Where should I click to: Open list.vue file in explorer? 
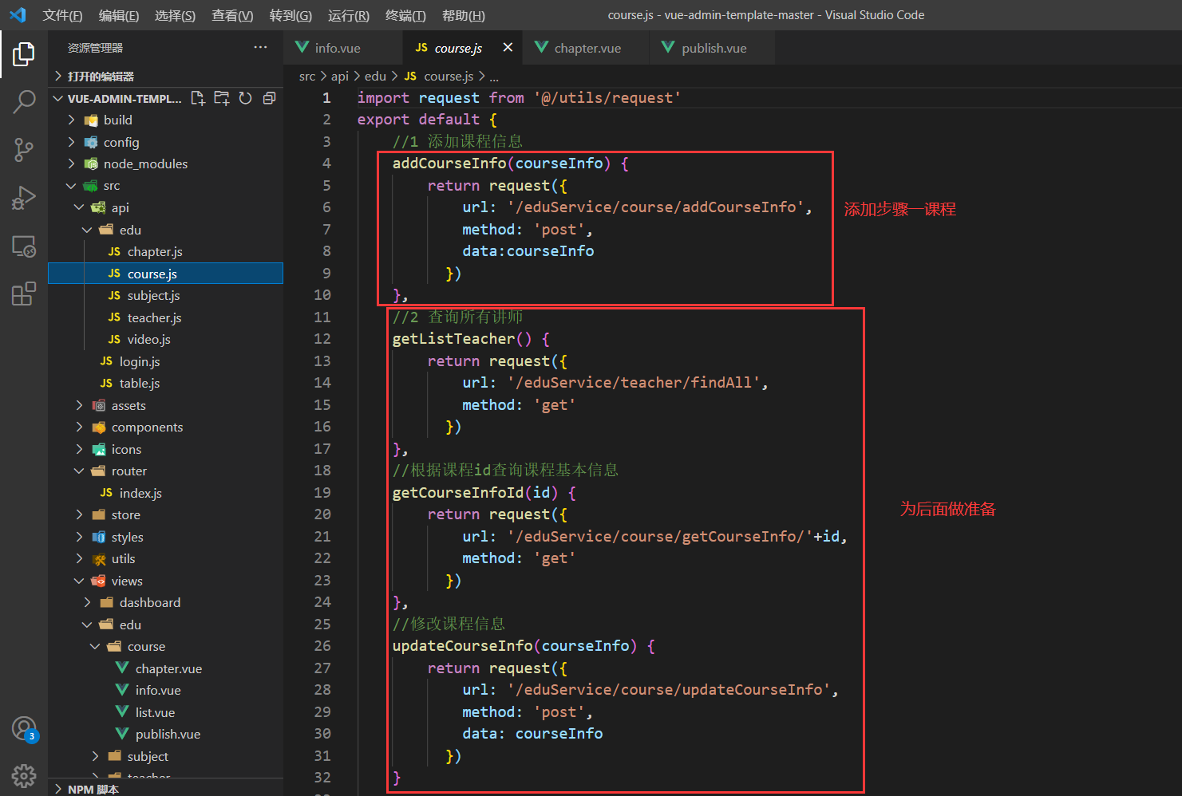[165, 712]
